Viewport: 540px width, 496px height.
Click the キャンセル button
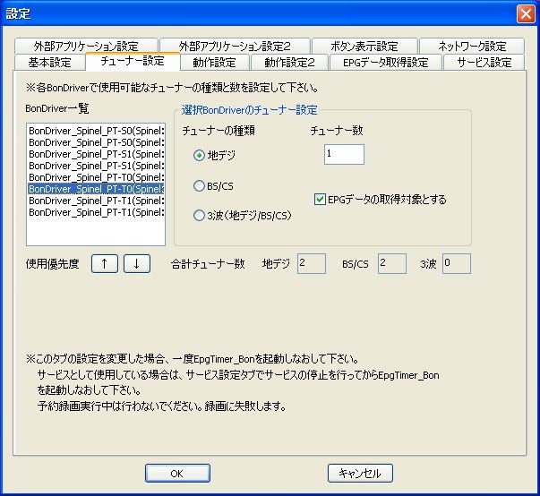[360, 474]
